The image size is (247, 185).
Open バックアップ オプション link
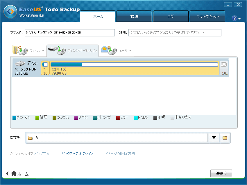coord(77,154)
